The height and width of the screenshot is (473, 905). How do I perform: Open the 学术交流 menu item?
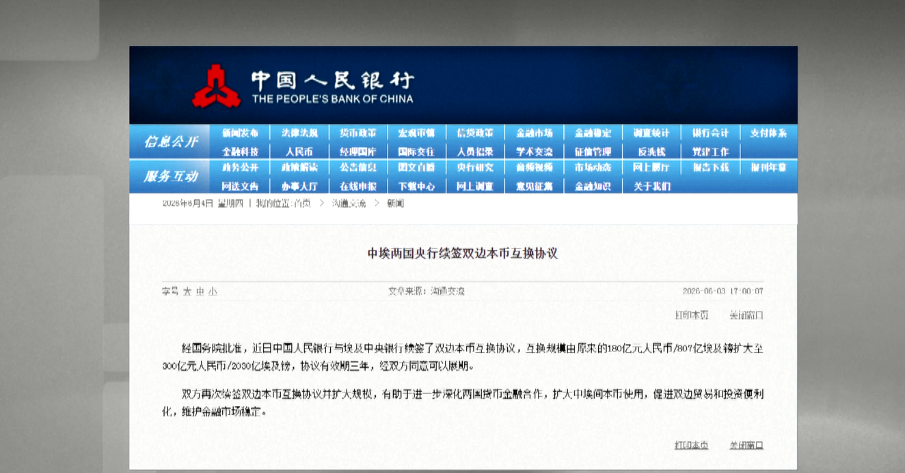point(534,152)
